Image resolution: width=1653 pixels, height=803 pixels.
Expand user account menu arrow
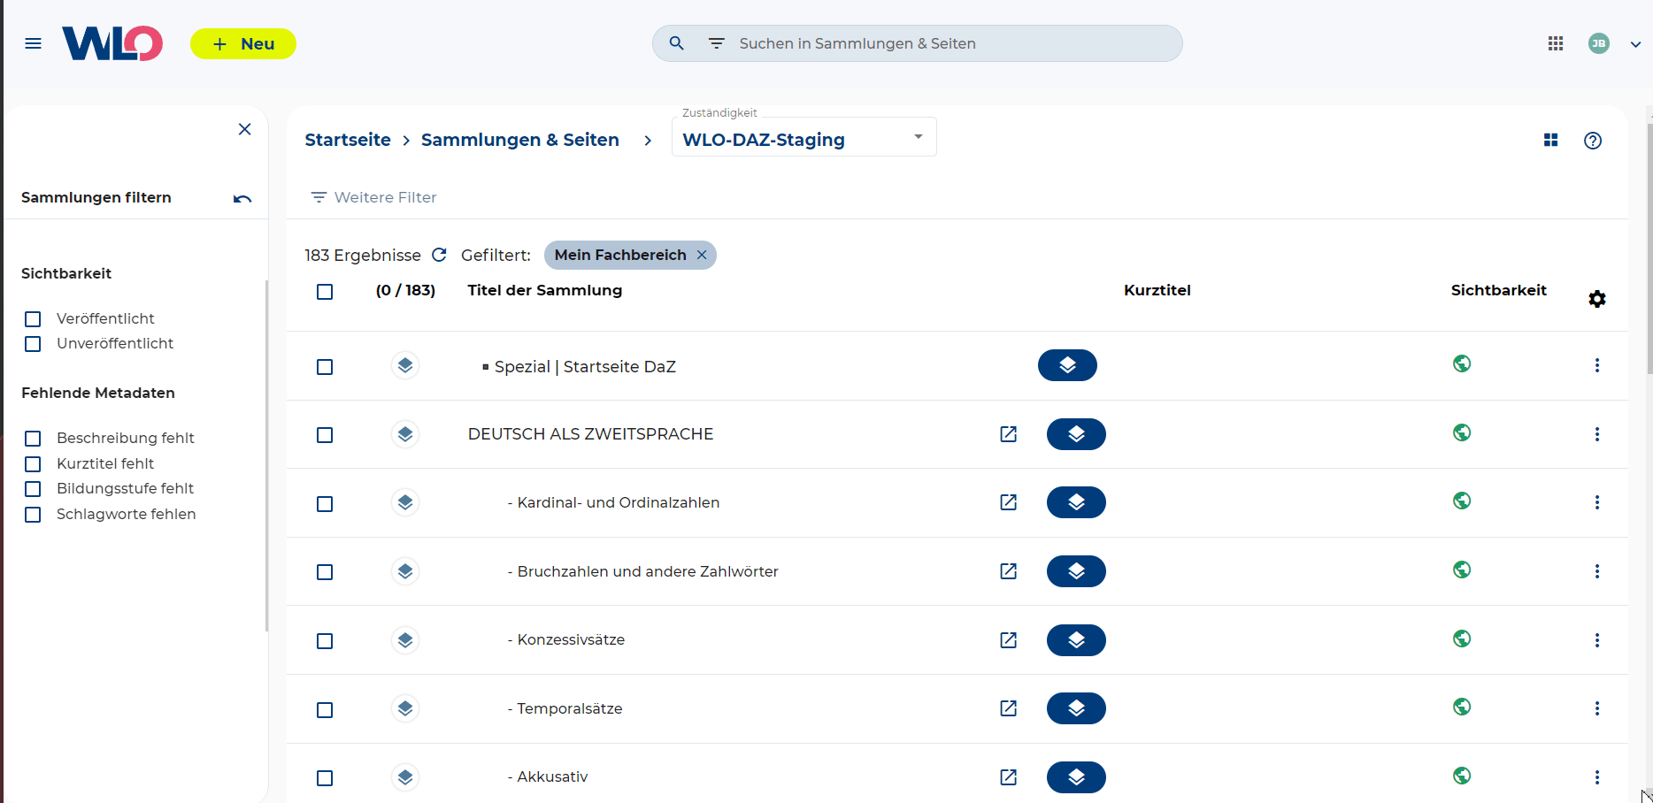[1635, 44]
